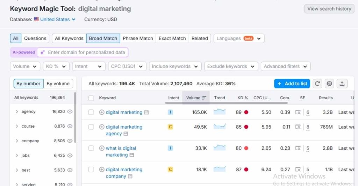The width and height of the screenshot is (358, 186).
Task: Open SERP features icon for 'digital marketing'
Action: (298, 112)
